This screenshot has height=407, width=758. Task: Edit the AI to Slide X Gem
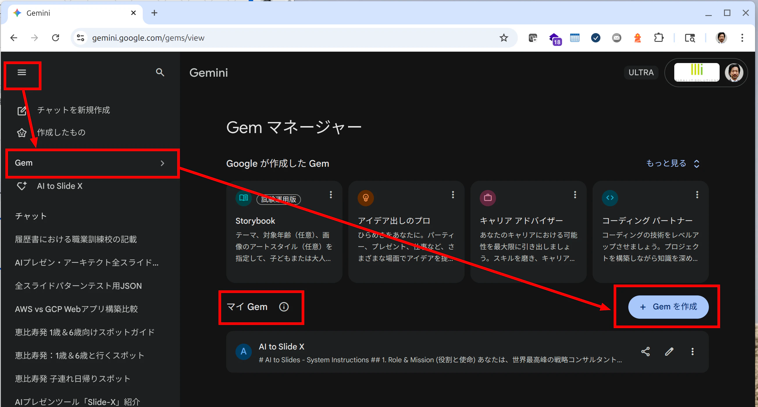pyautogui.click(x=669, y=352)
